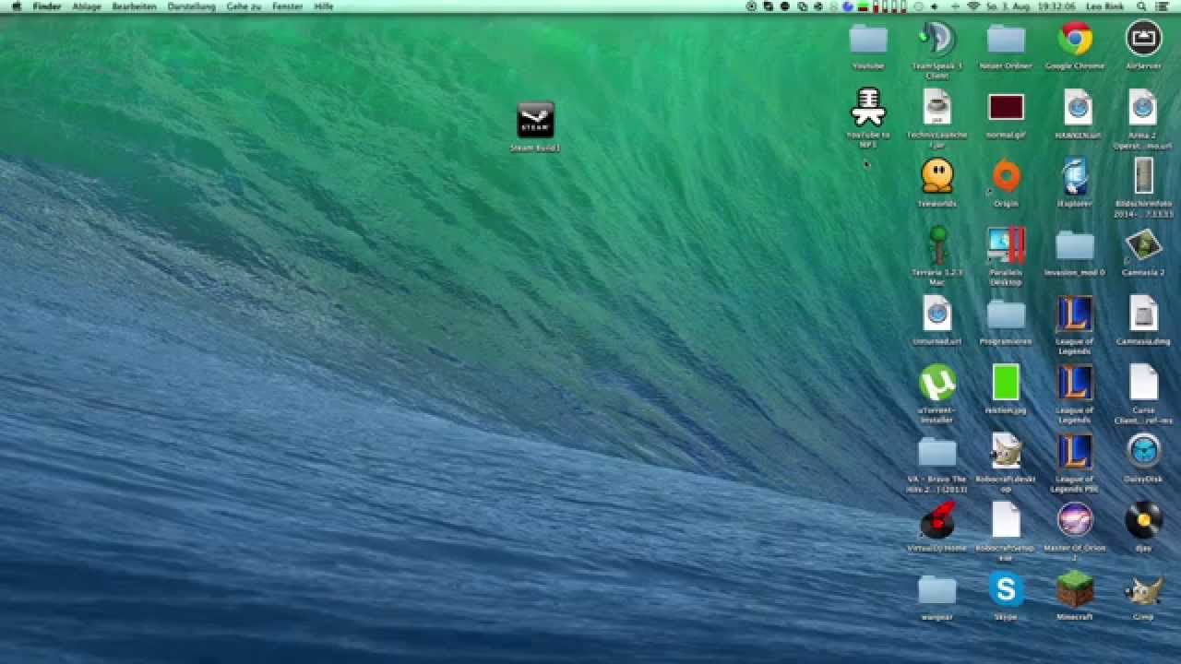Open the Ablage menu
1181x664 pixels.
tap(87, 6)
